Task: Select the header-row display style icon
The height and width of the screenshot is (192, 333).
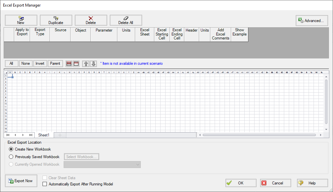Action: (76, 63)
